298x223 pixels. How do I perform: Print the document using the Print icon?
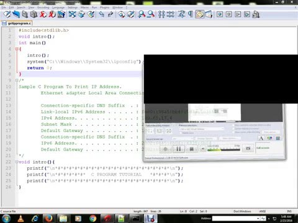click(x=61, y=14)
